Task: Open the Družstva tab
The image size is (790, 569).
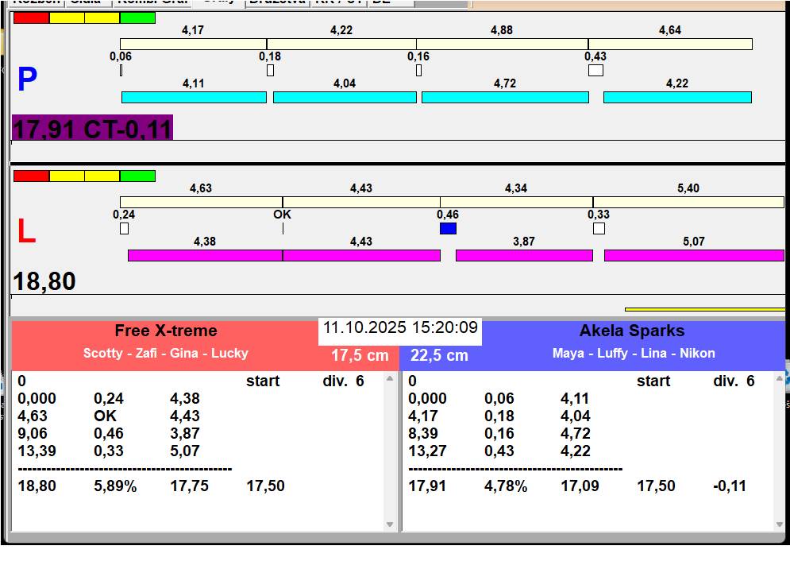Action: pos(276,2)
